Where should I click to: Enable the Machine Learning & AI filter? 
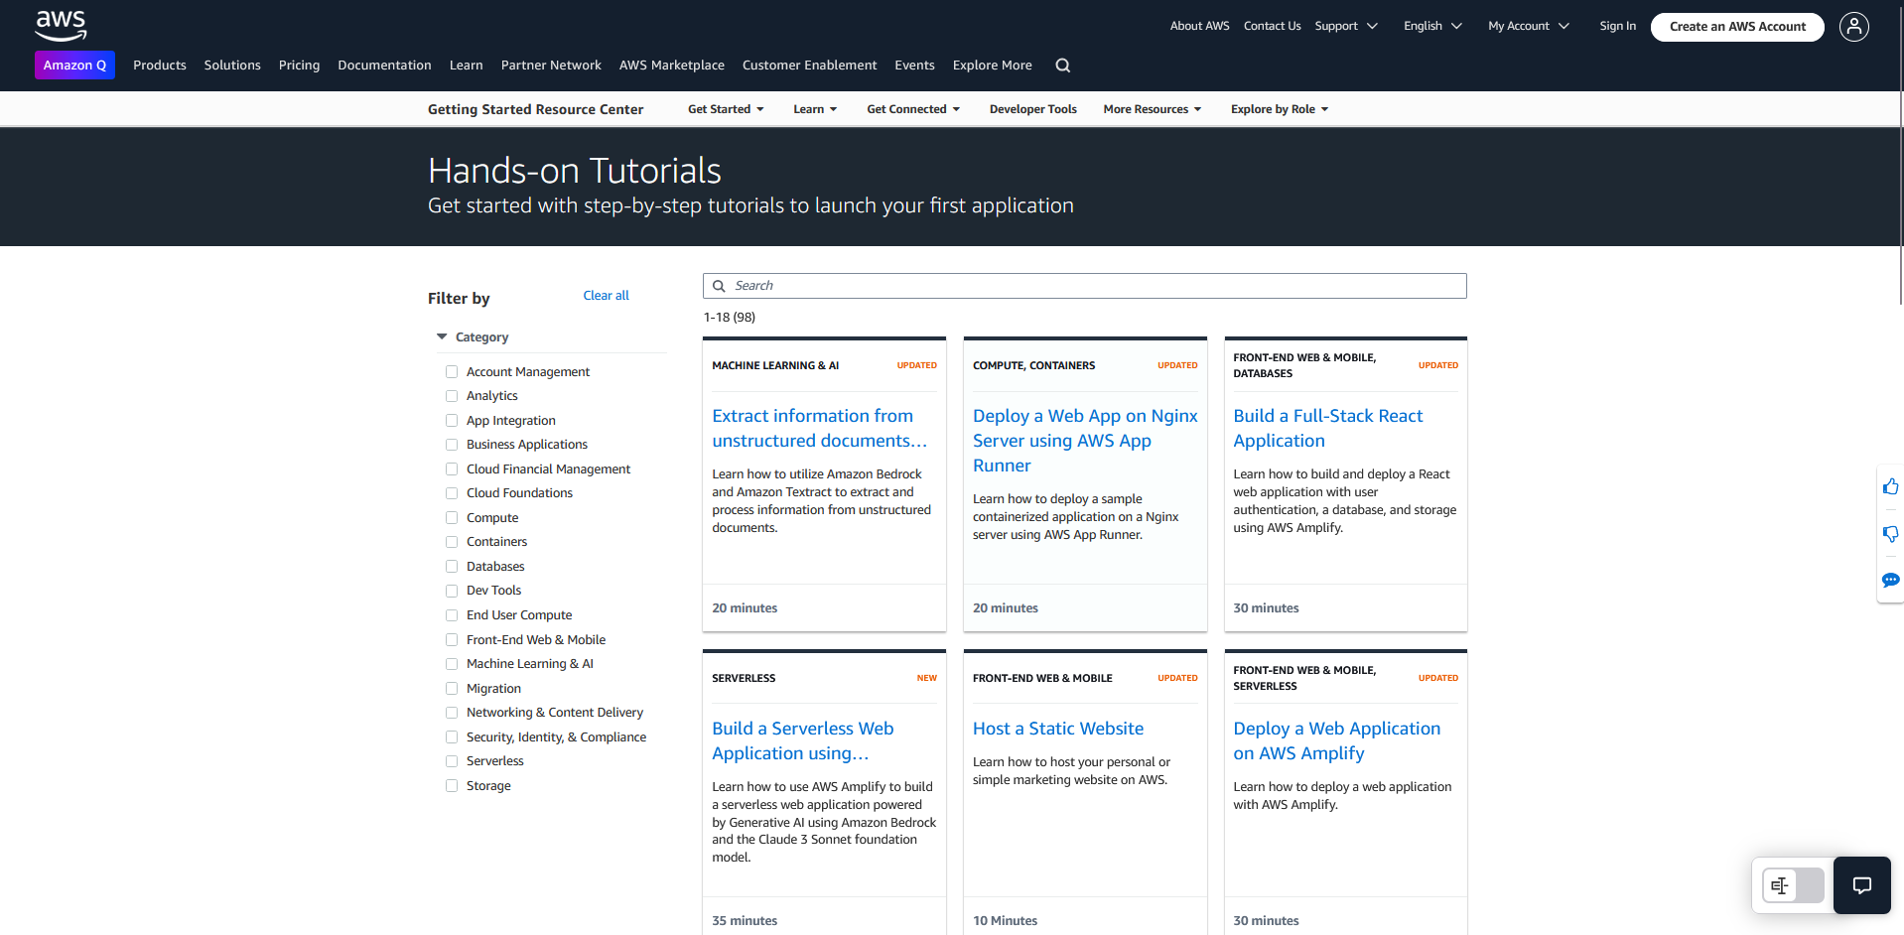pos(452,664)
